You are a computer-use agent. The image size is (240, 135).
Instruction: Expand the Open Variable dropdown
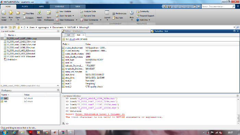pos(73,16)
